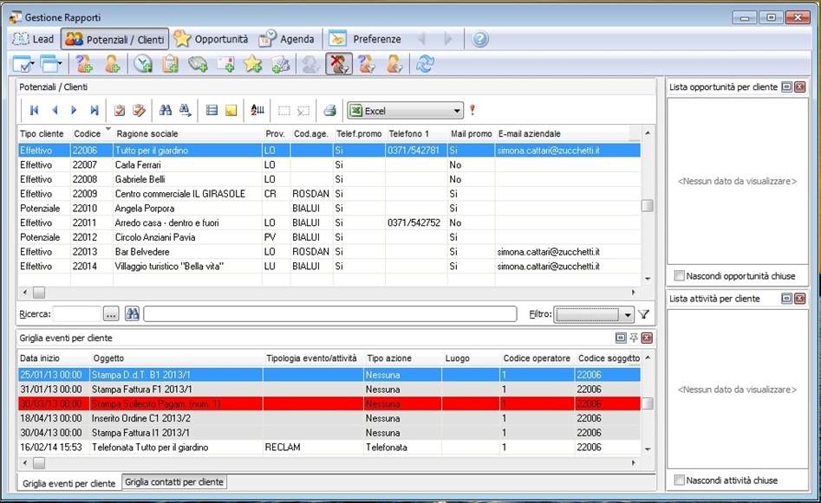
Task: Filter effective clients (person with funnel)
Action: click(394, 64)
